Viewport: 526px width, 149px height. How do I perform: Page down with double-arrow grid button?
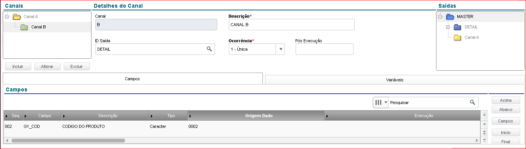click(x=484, y=132)
